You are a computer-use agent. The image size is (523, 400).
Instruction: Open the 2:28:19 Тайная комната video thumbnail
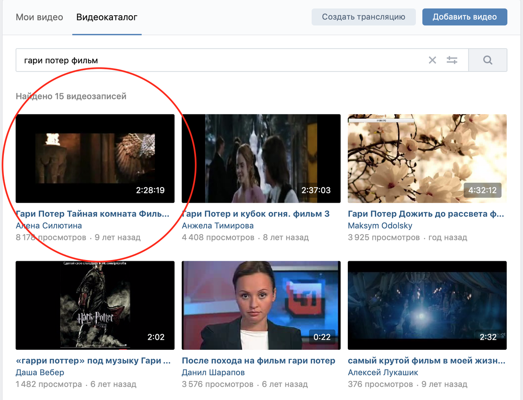coord(95,158)
